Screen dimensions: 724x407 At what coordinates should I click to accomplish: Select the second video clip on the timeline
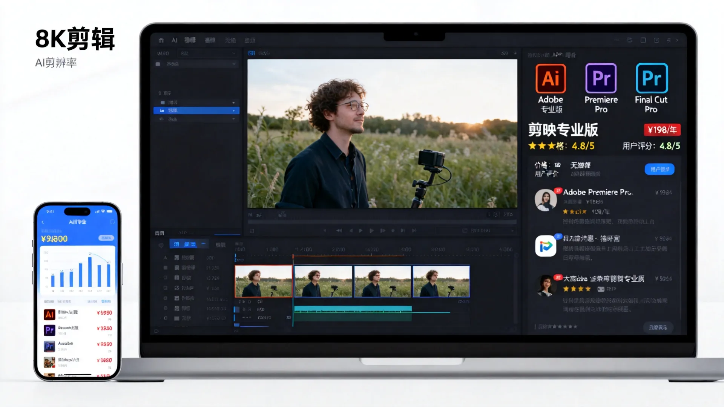[323, 281]
